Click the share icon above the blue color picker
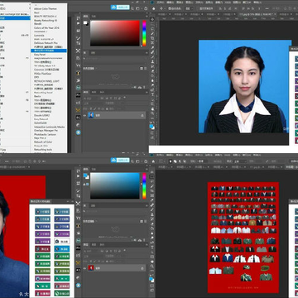Image resolution: width=298 pixels, height=298 pixels. point(146,161)
